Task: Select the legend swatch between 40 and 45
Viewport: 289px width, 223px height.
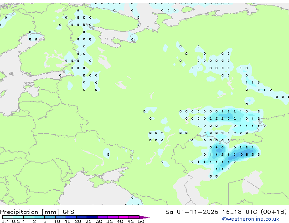Action: (124, 217)
